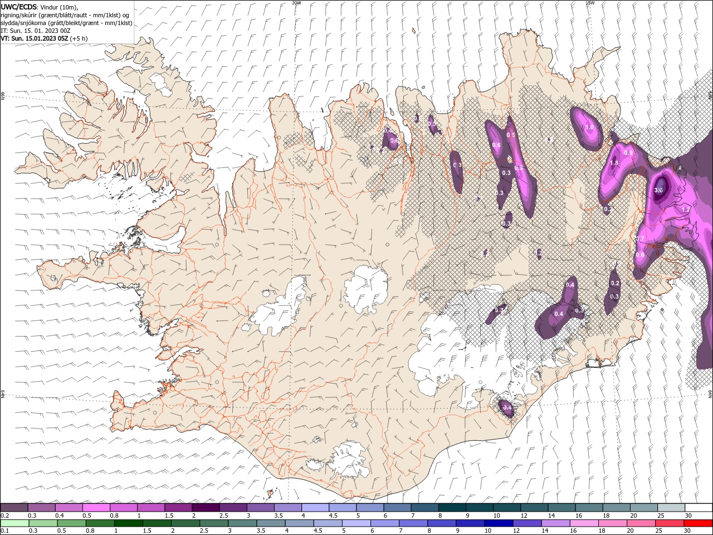Click the 3.6 snowfall value on the map
The width and height of the screenshot is (713, 535).
tap(658, 191)
